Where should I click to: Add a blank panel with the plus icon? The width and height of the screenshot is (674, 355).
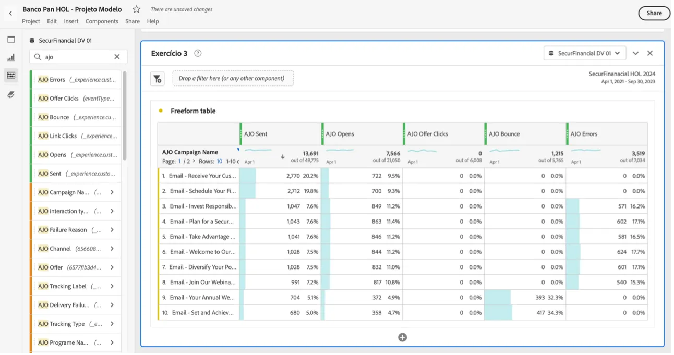click(x=402, y=337)
